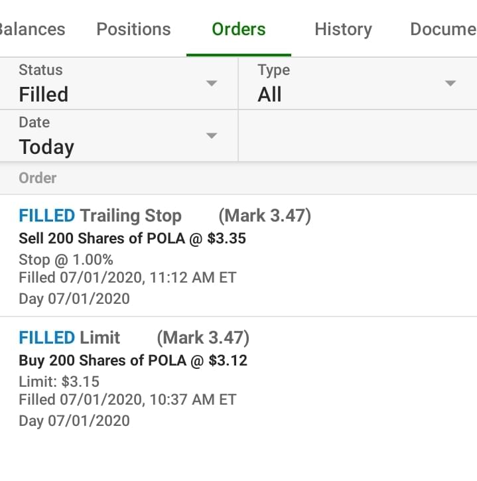This screenshot has width=477, height=481.
Task: Click the Filled status value
Action: 44,94
